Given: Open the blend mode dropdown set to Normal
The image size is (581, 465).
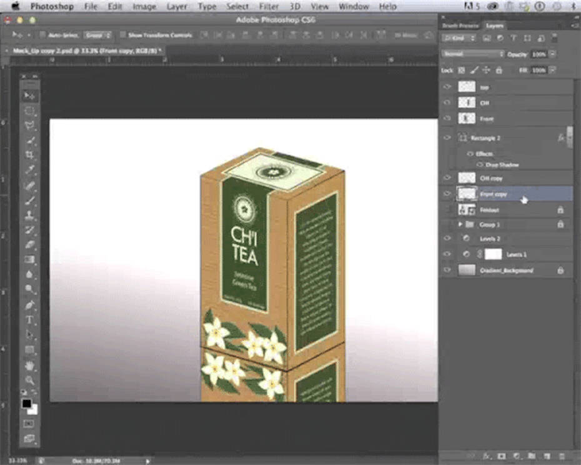Looking at the screenshot, I should click(x=472, y=54).
